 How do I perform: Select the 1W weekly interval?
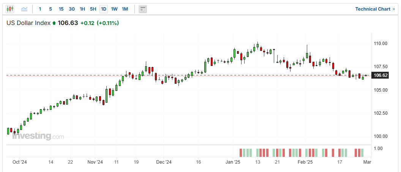tap(114, 9)
